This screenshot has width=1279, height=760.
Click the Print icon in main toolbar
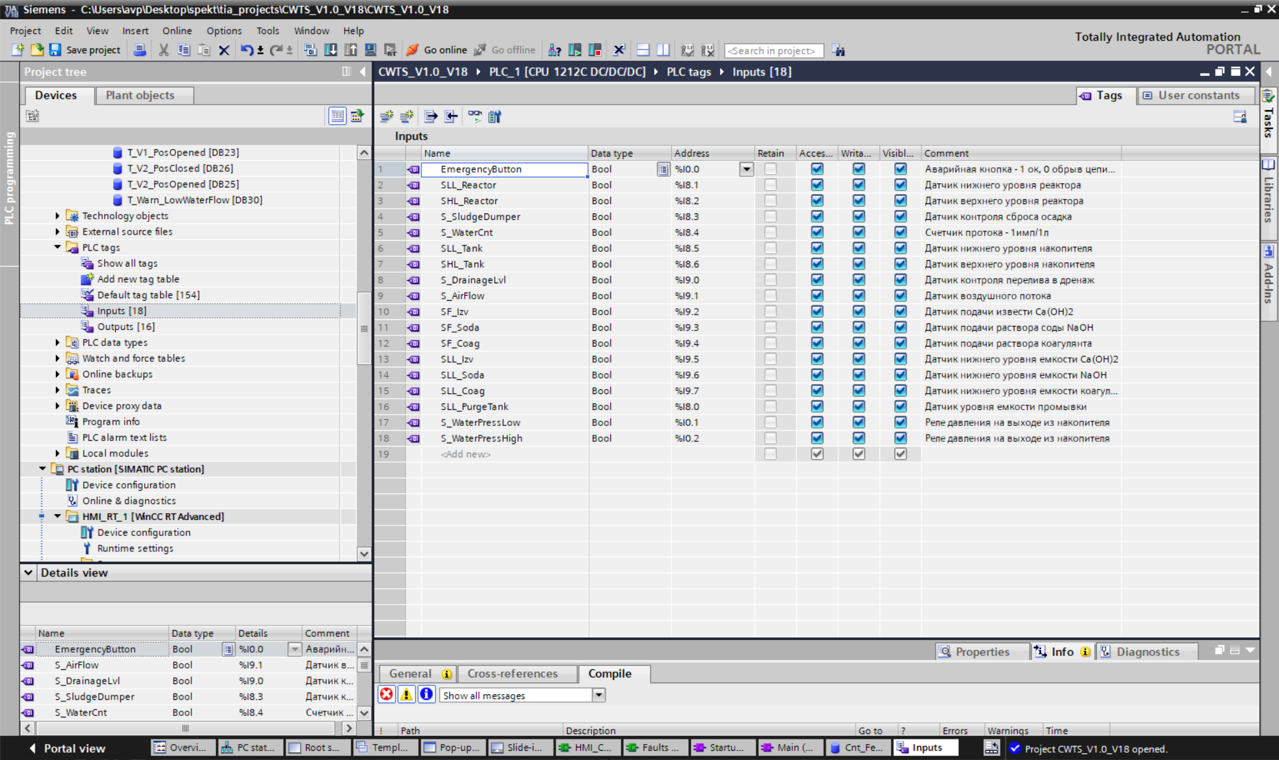139,50
